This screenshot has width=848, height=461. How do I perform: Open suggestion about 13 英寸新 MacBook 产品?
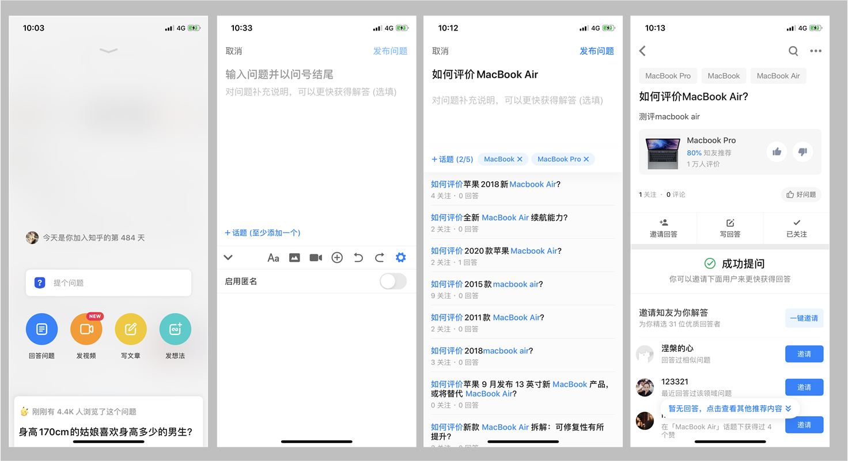click(520, 389)
